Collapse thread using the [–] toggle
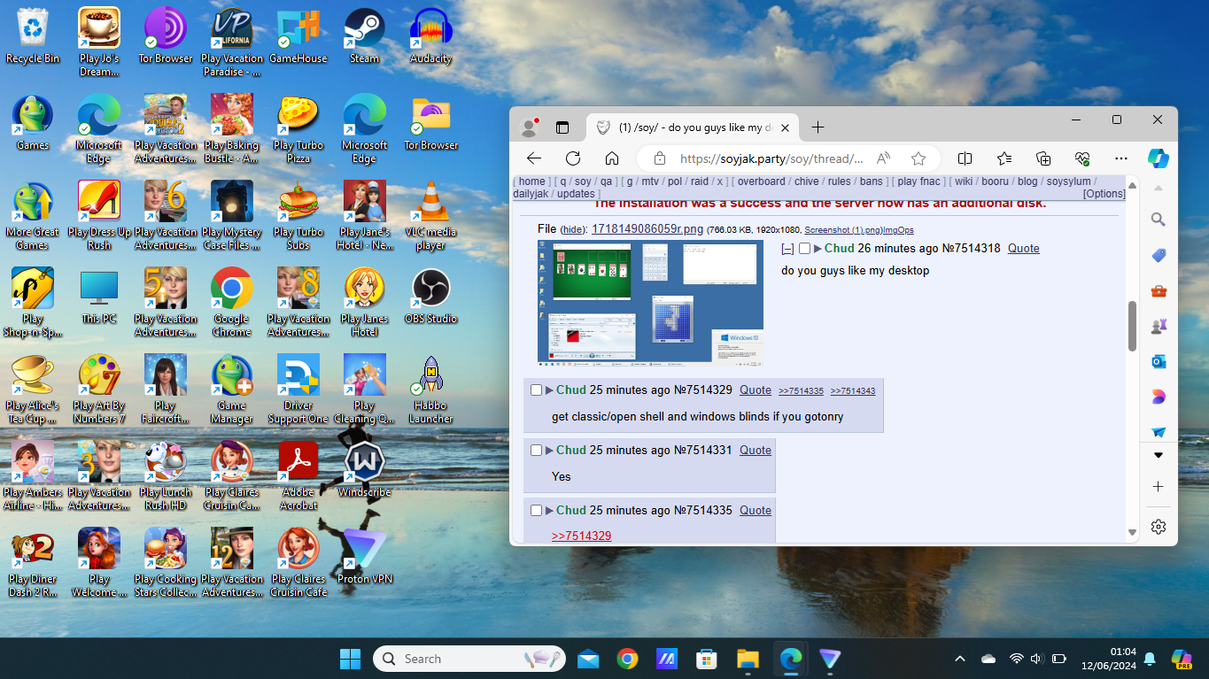The height and width of the screenshot is (679, 1209). point(787,249)
